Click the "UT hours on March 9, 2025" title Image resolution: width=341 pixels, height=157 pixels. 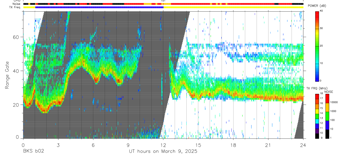tap(163, 151)
